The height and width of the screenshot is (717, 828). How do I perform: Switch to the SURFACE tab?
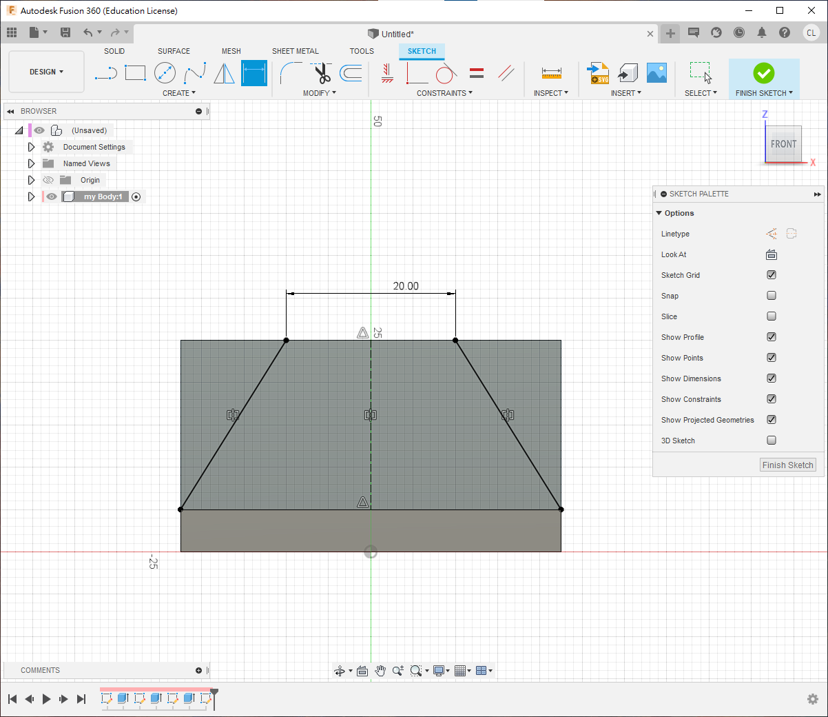pyautogui.click(x=174, y=51)
